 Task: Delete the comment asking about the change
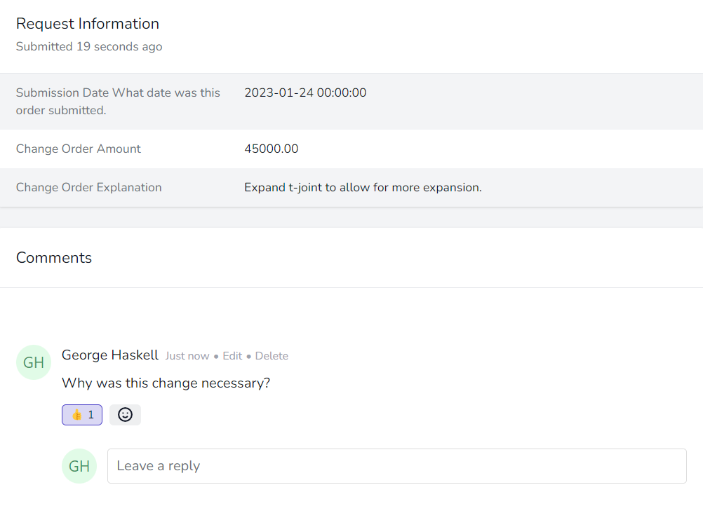point(271,355)
